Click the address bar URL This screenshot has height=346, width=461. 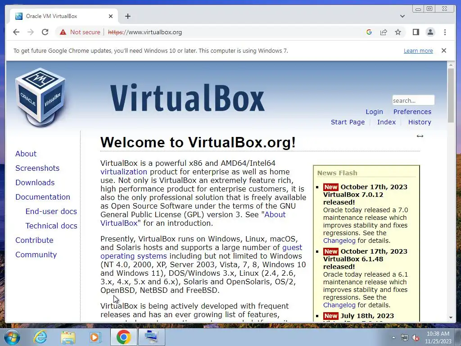145,32
